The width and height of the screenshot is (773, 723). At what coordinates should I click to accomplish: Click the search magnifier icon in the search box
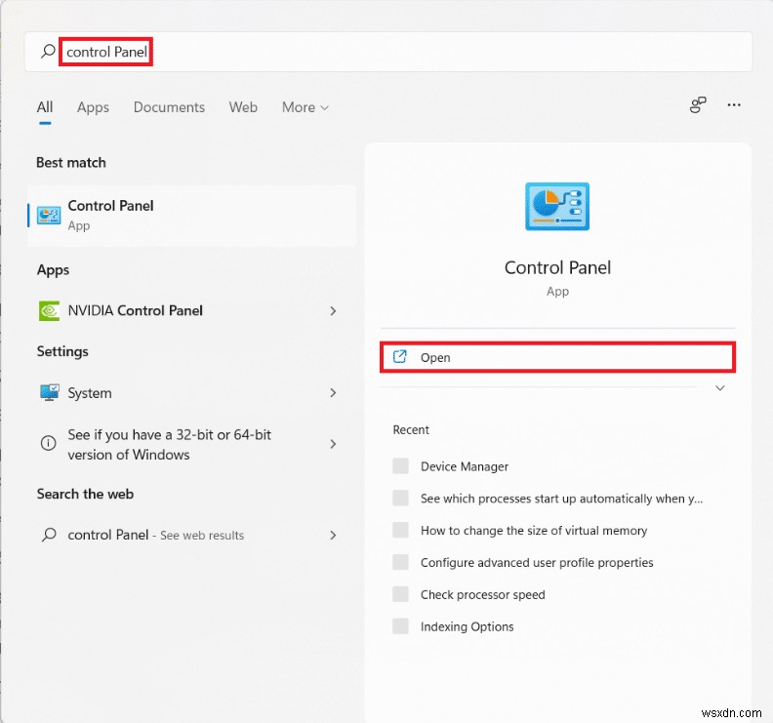(48, 51)
